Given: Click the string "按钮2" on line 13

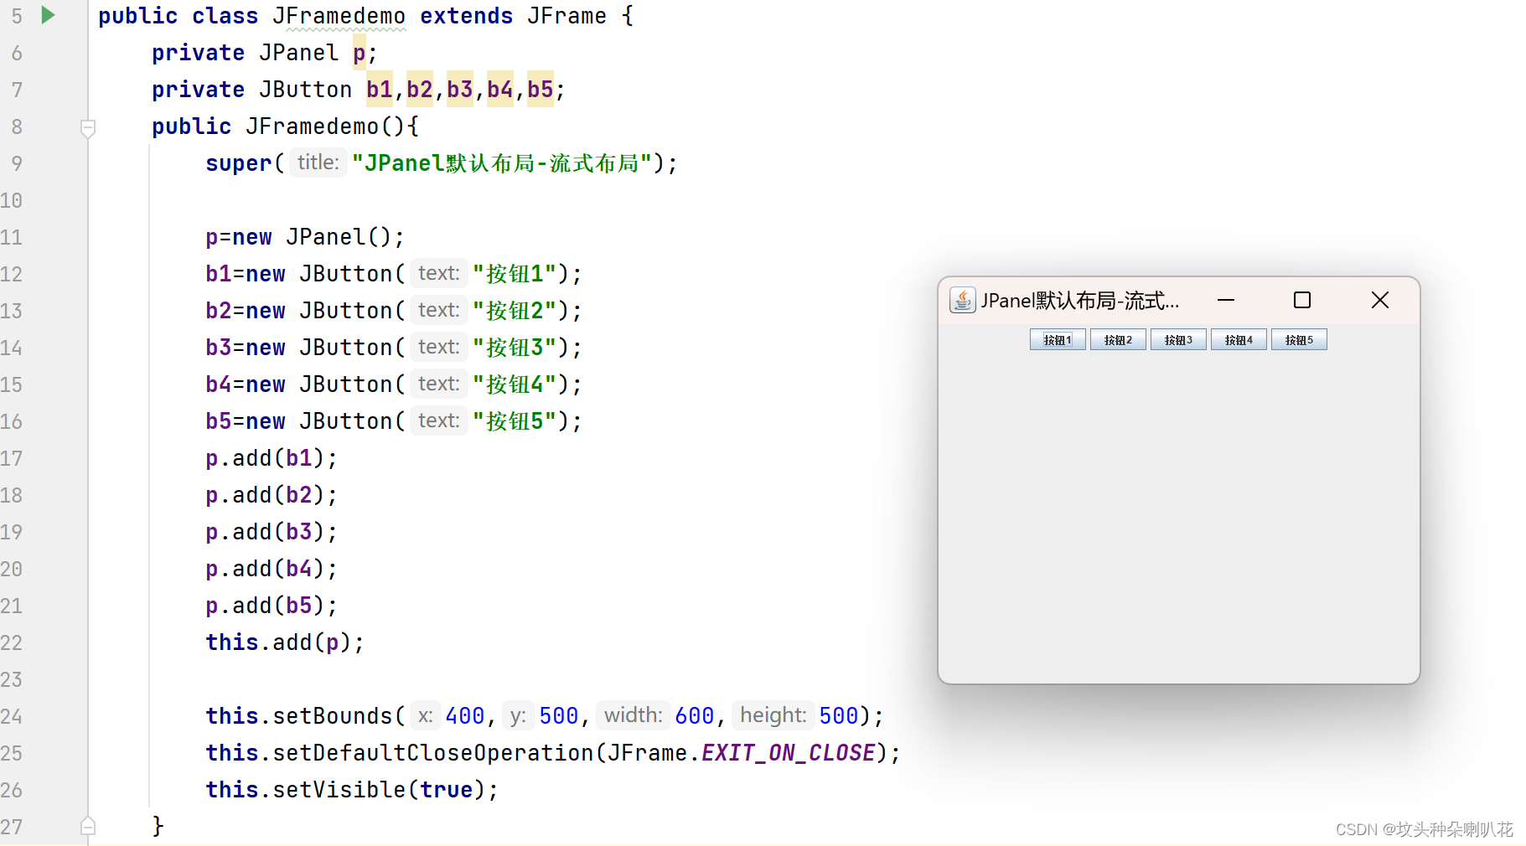Looking at the screenshot, I should click(x=515, y=311).
